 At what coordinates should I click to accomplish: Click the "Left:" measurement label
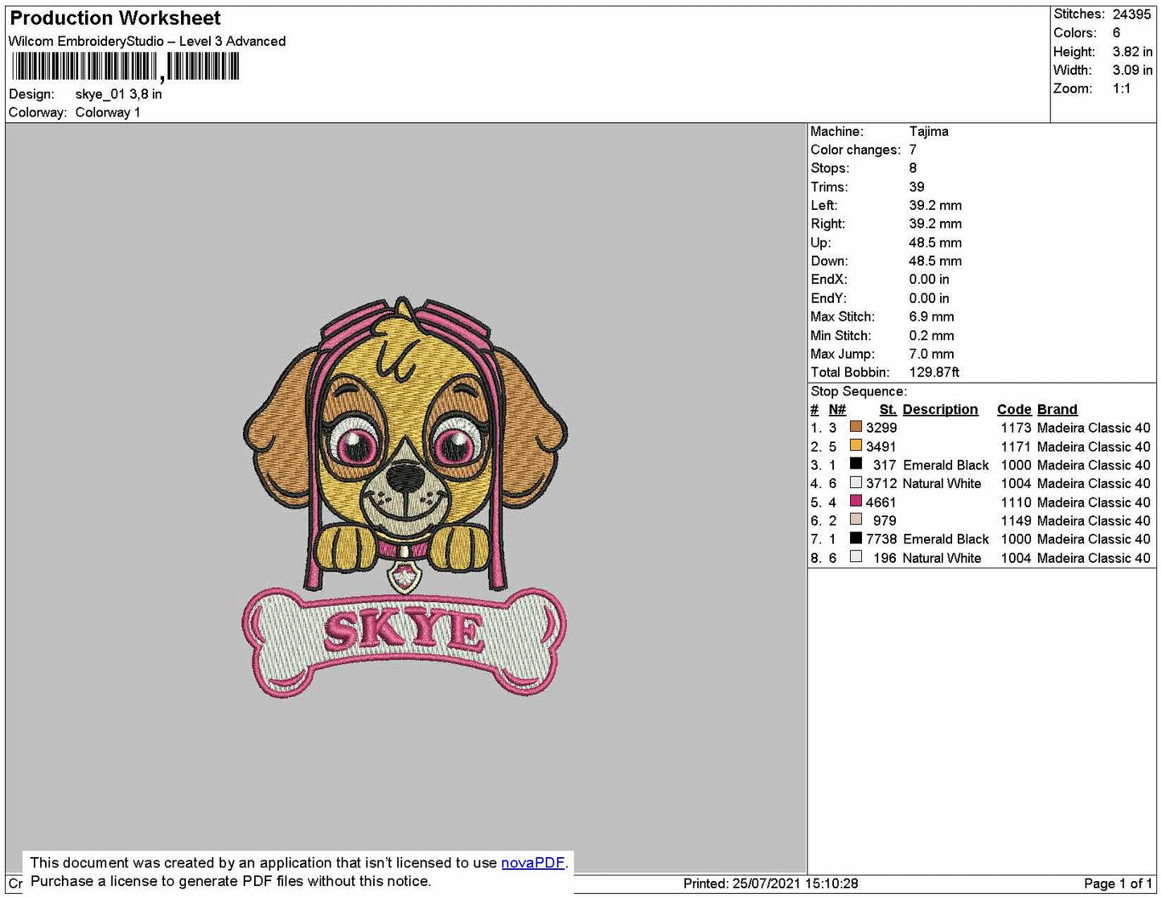tap(824, 205)
